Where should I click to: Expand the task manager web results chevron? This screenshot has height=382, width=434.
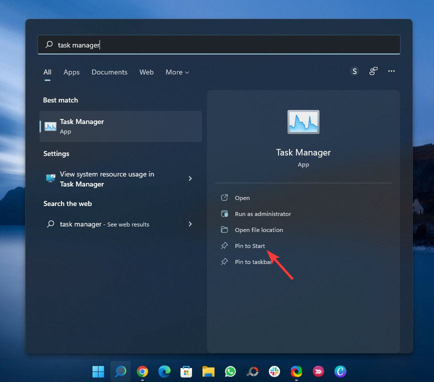(x=190, y=224)
